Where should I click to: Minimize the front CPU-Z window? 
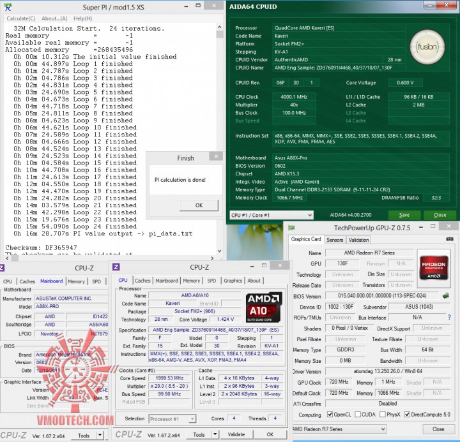click(252, 266)
